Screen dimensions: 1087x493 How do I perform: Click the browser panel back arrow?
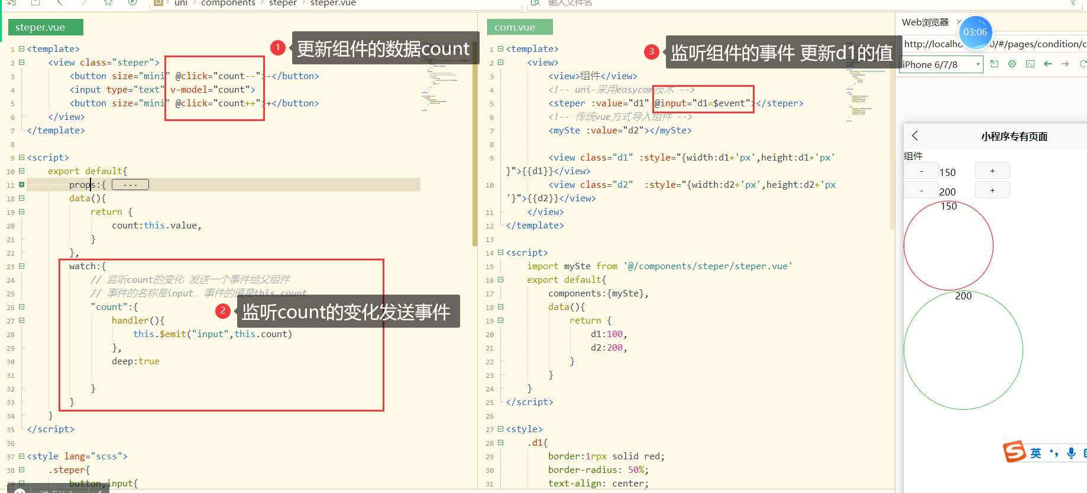tap(1048, 64)
